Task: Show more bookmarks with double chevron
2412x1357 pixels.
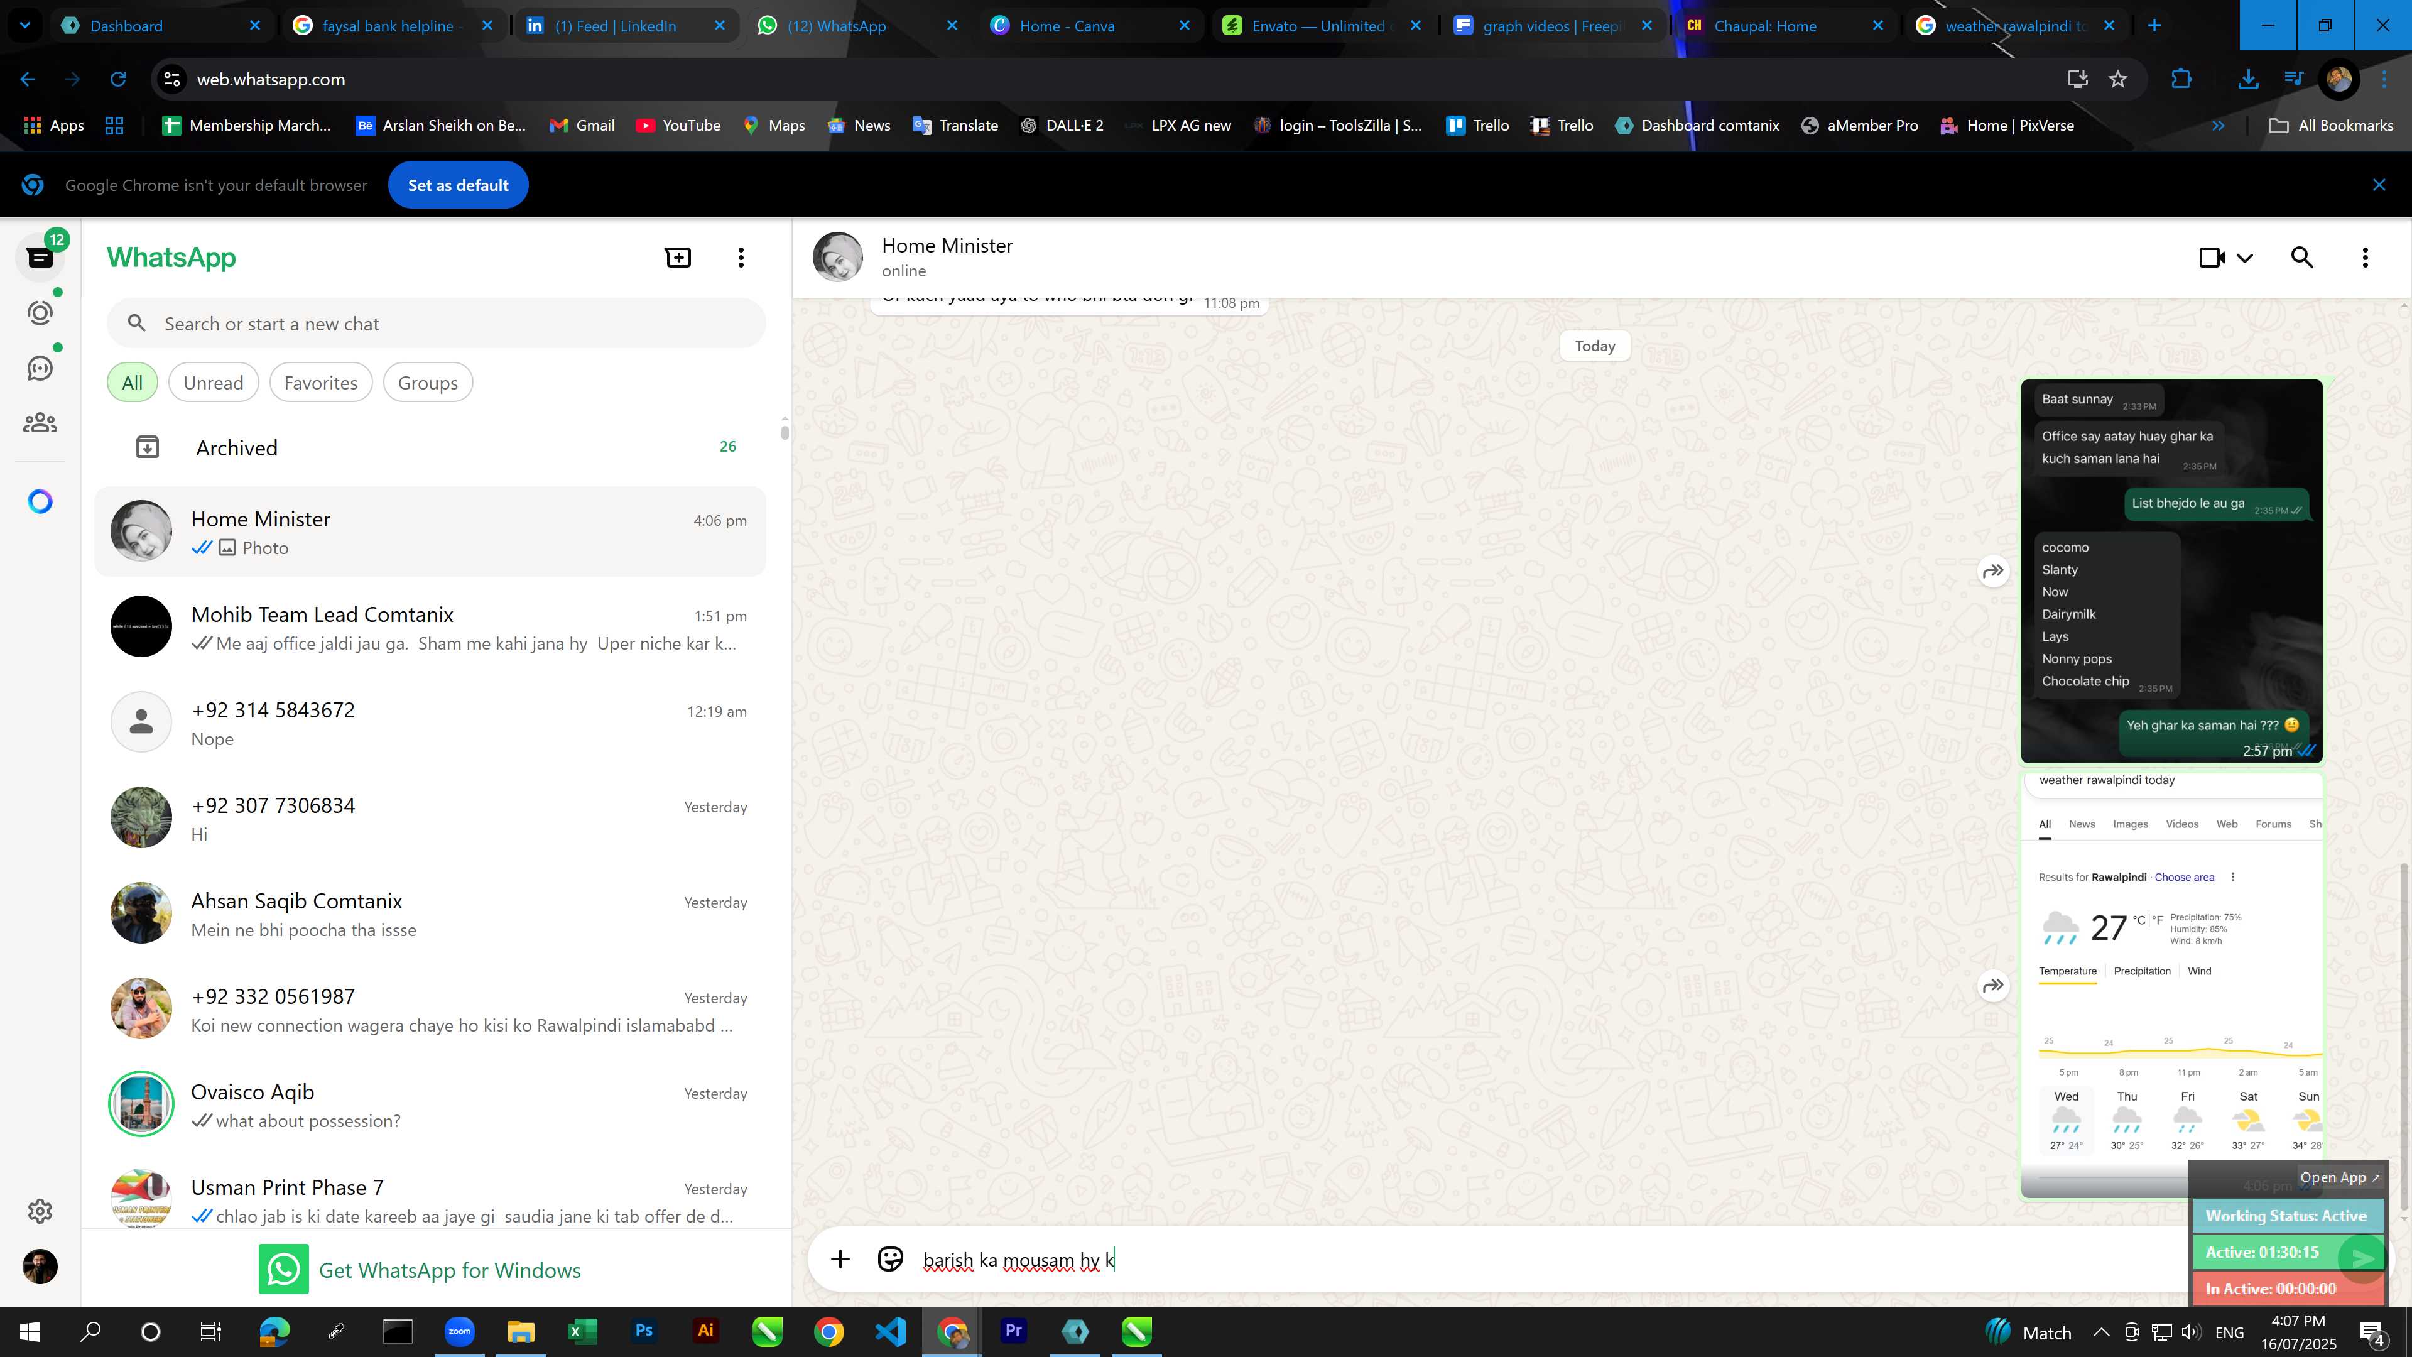Action: [2218, 126]
